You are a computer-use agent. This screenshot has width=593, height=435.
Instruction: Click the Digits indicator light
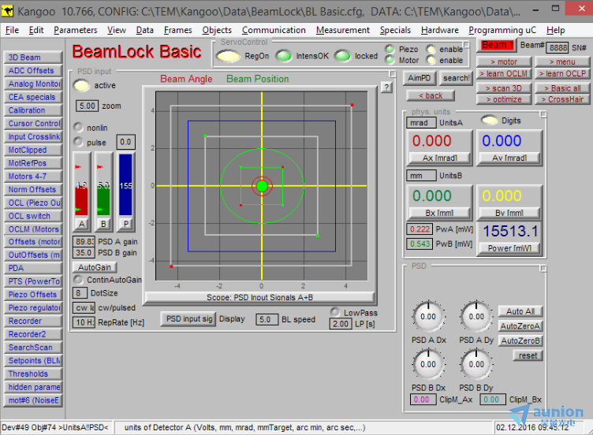click(x=490, y=121)
